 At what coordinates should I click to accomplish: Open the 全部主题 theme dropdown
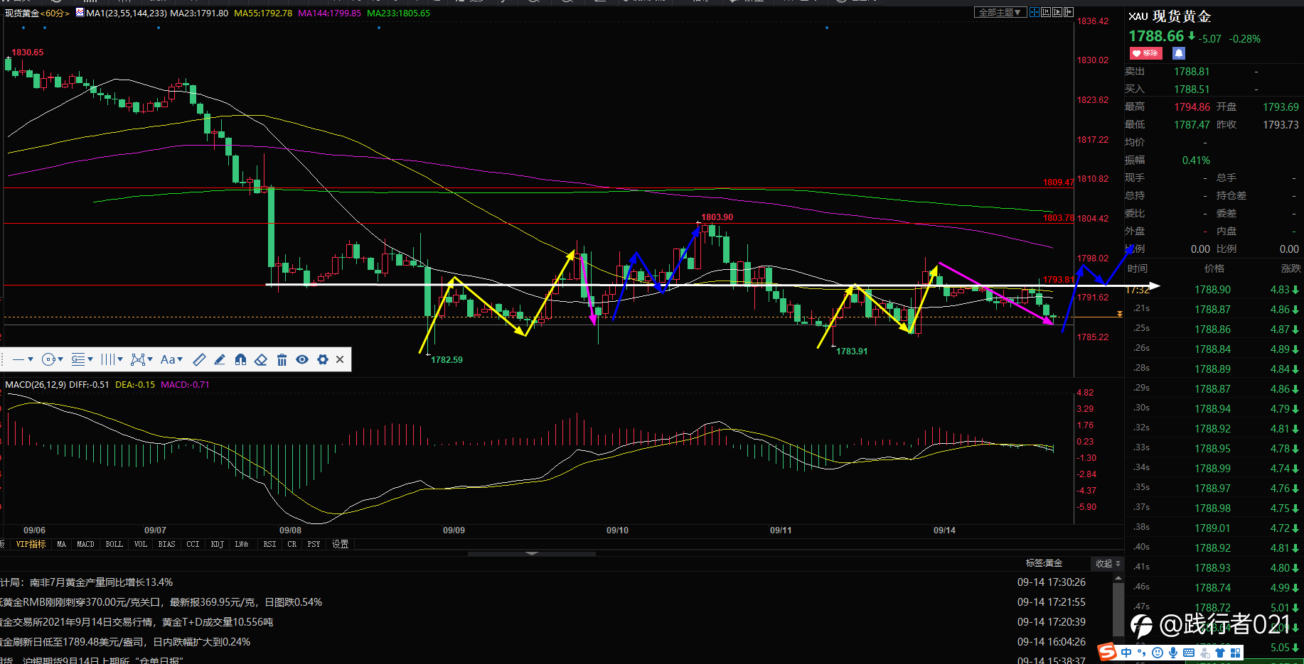1000,12
